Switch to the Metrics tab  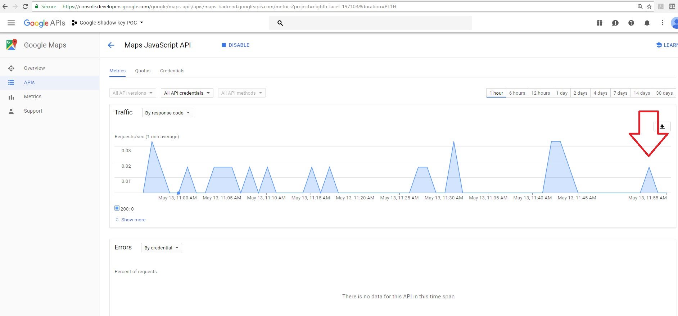coord(117,71)
